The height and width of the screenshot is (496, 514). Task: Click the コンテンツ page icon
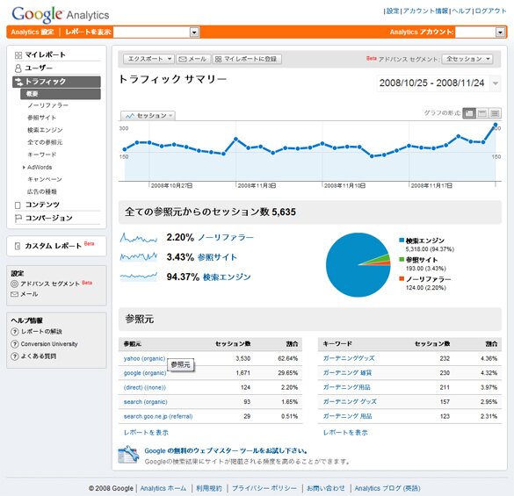pyautogui.click(x=18, y=205)
